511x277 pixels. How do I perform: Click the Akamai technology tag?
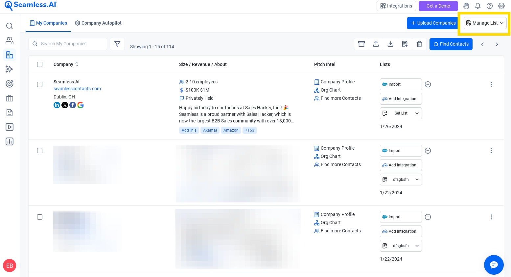[x=210, y=130]
